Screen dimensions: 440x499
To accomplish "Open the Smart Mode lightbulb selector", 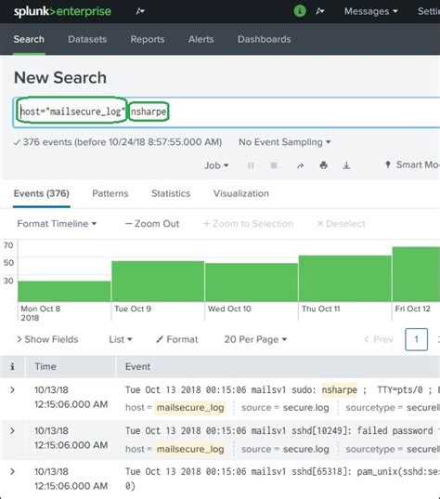I will coord(412,164).
